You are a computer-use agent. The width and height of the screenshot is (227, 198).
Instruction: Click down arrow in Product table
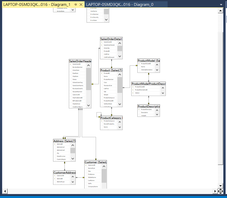120,104
